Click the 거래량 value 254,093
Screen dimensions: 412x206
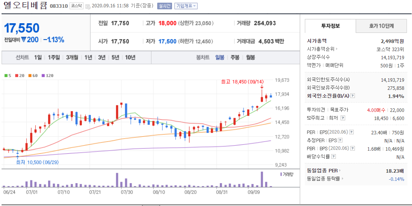(x=265, y=23)
